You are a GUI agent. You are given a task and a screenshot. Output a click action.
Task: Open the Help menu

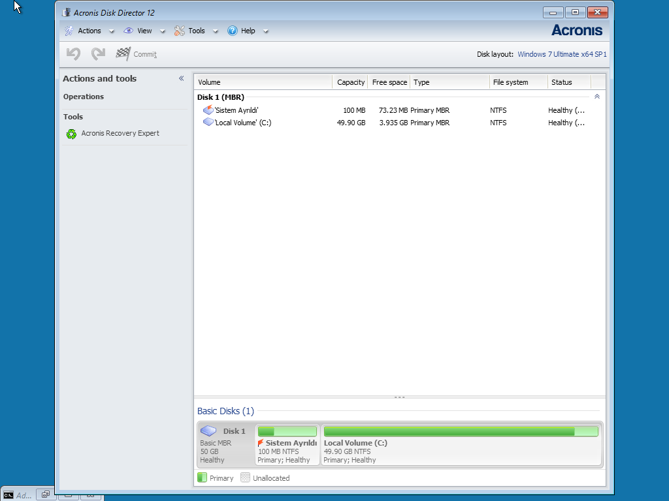click(248, 31)
